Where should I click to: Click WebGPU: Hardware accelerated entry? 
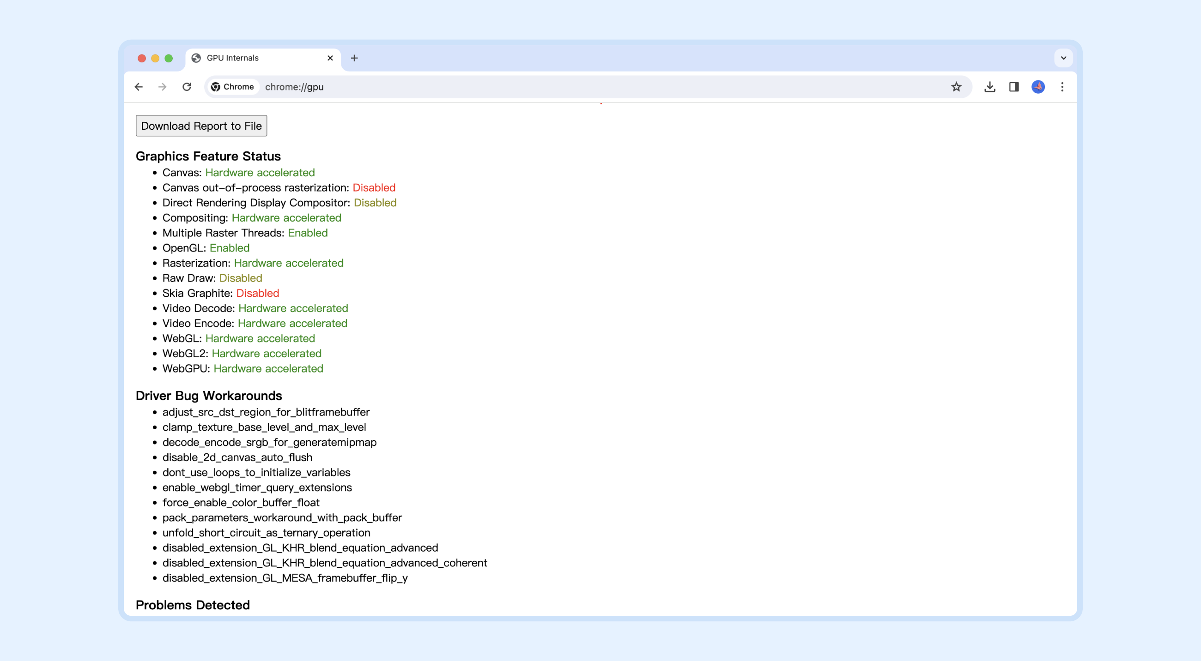pos(243,368)
